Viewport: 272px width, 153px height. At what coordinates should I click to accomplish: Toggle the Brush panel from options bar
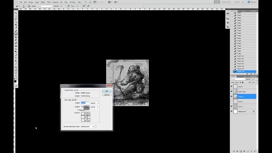[x=29, y=6]
